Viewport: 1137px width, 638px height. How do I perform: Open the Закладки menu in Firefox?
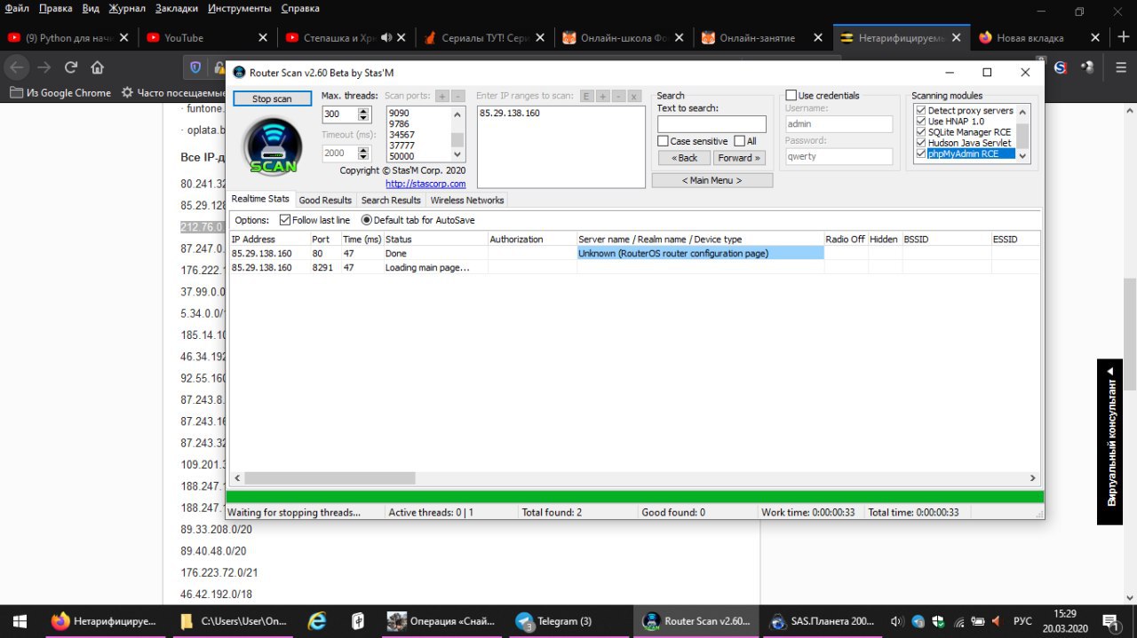pyautogui.click(x=176, y=8)
